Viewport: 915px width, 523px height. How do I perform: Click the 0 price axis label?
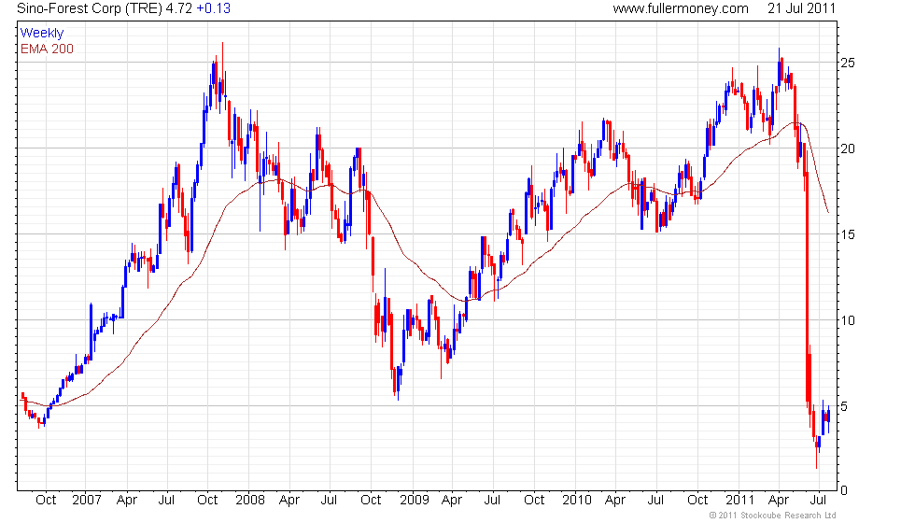[x=844, y=490]
